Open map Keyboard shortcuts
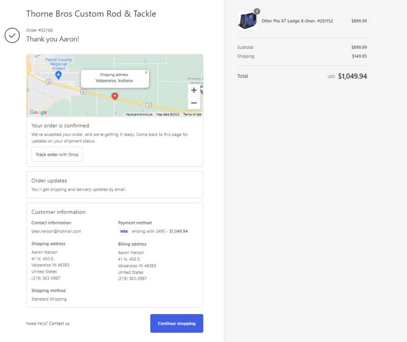Image resolution: width=407 pixels, height=342 pixels. click(x=139, y=115)
